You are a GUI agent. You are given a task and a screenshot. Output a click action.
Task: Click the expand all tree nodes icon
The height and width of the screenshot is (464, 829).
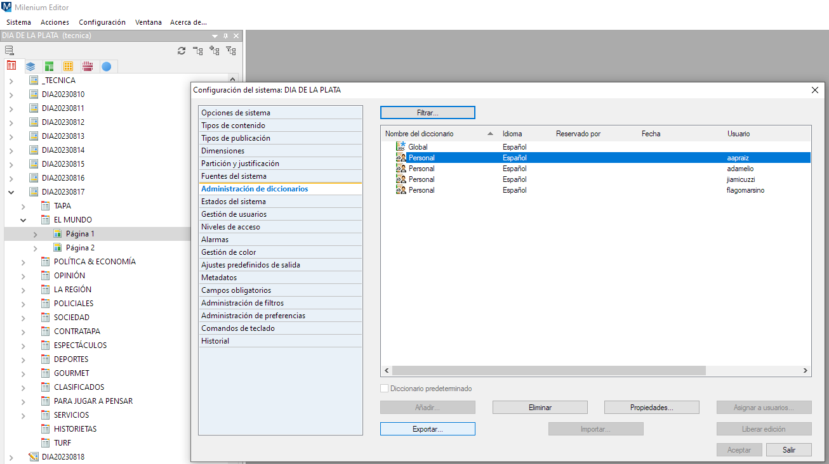pyautogui.click(x=215, y=51)
